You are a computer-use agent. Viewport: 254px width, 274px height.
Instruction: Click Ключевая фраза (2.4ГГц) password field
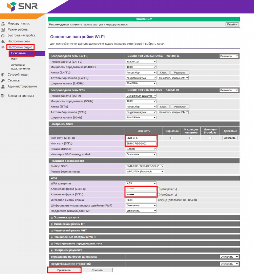point(141,189)
